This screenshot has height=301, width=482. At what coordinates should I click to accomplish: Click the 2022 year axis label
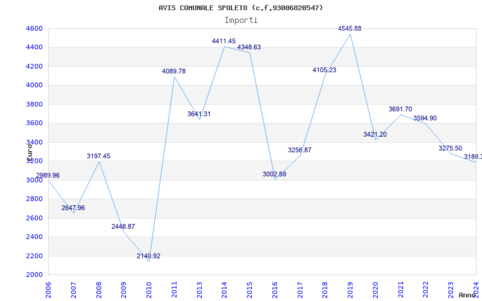coord(426,290)
